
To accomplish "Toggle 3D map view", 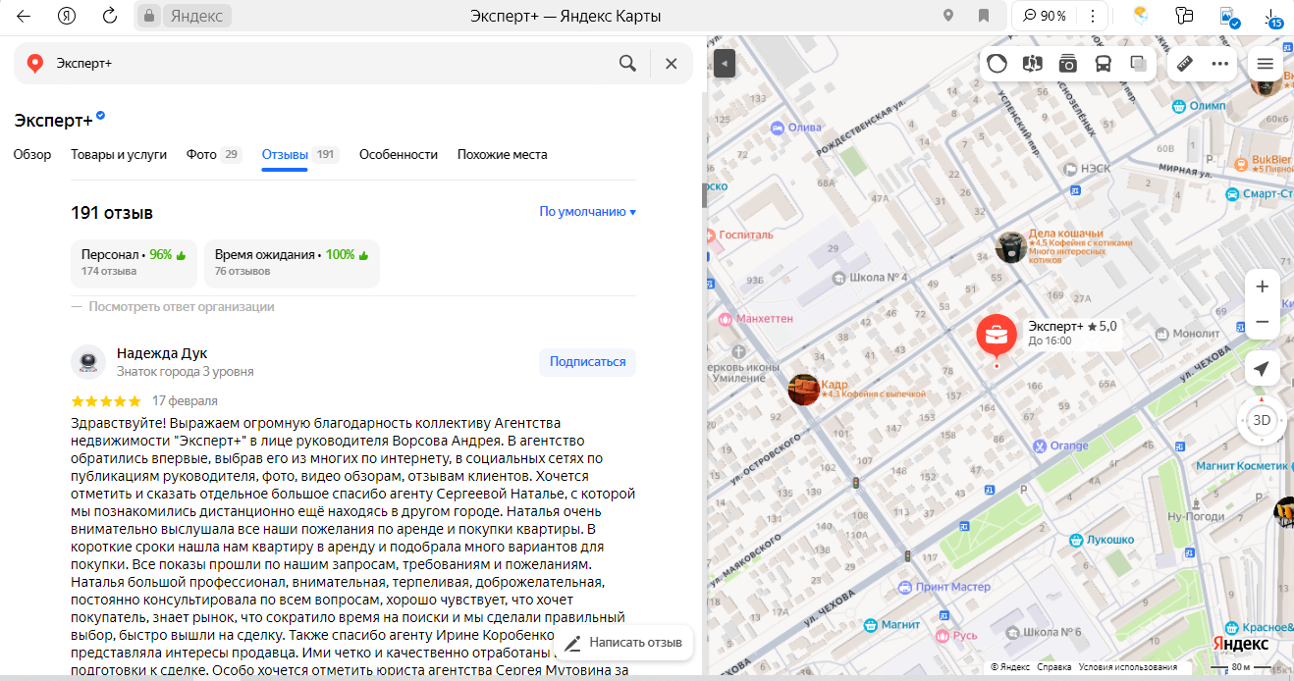I will click(x=1262, y=421).
